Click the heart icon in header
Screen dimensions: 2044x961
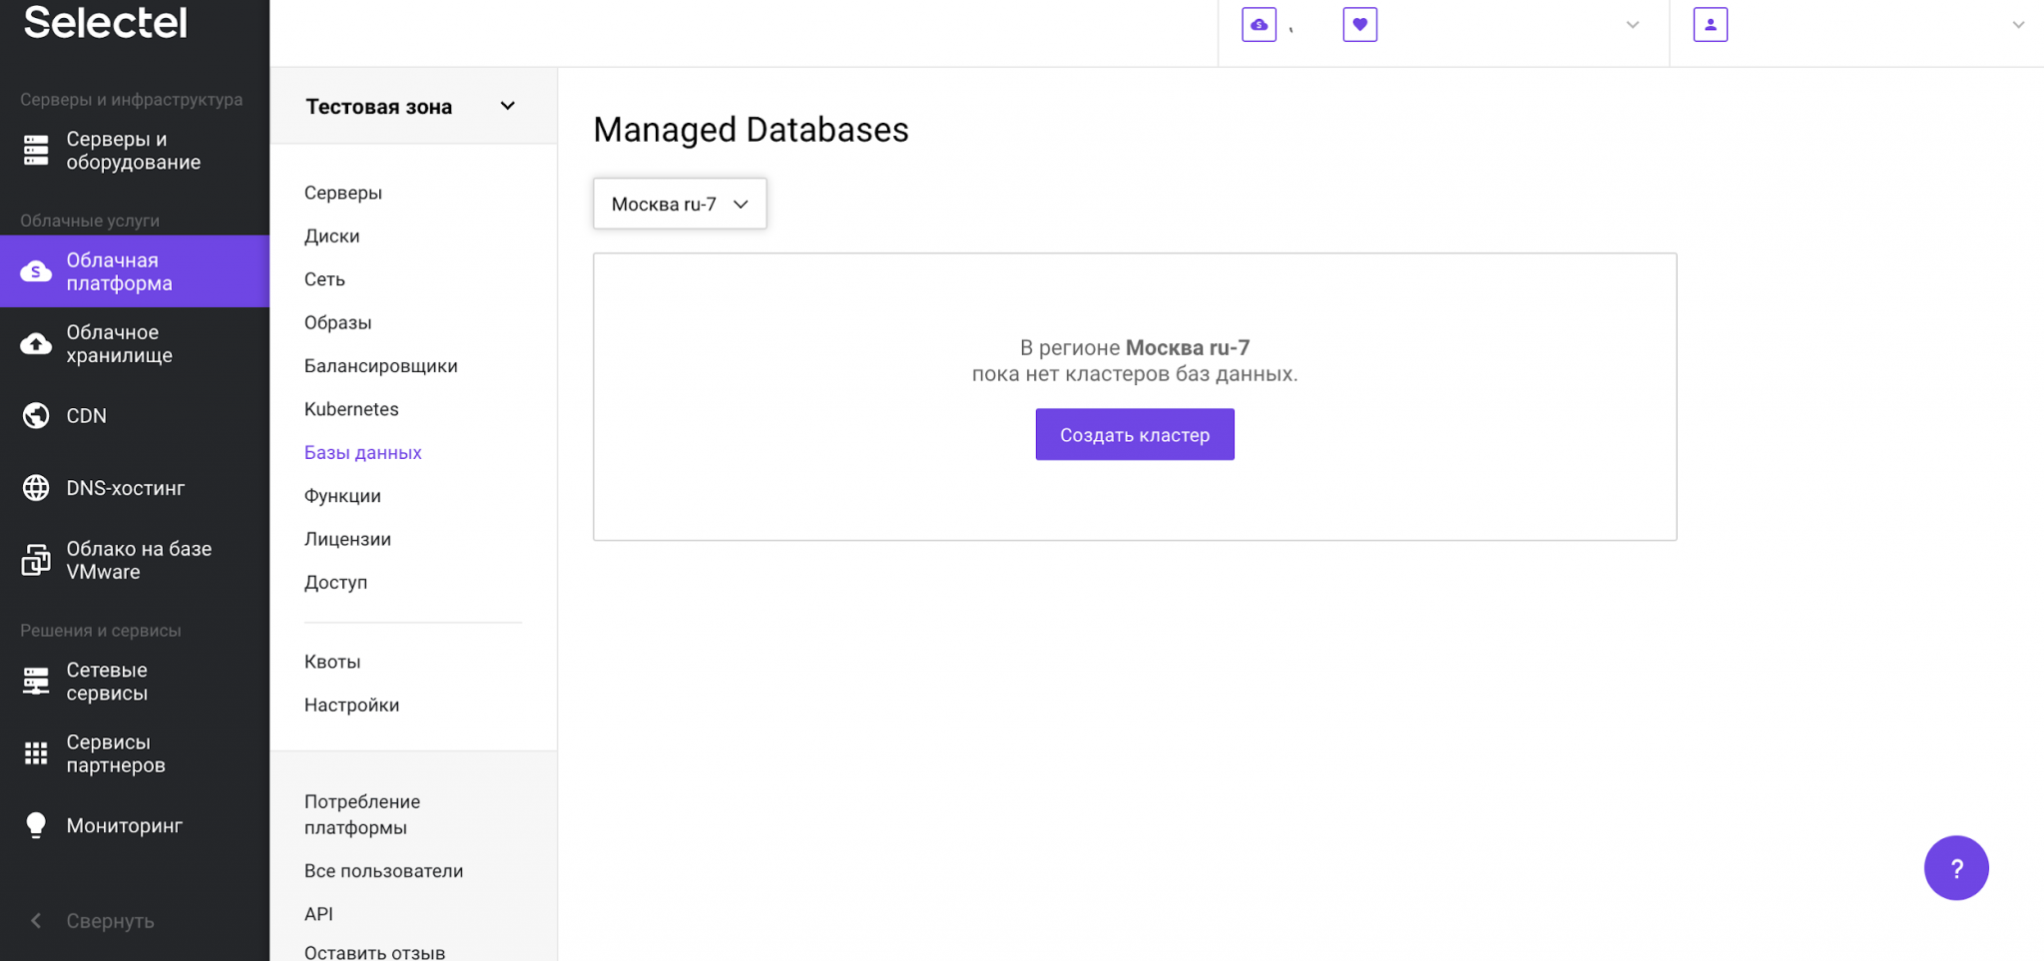tap(1359, 25)
